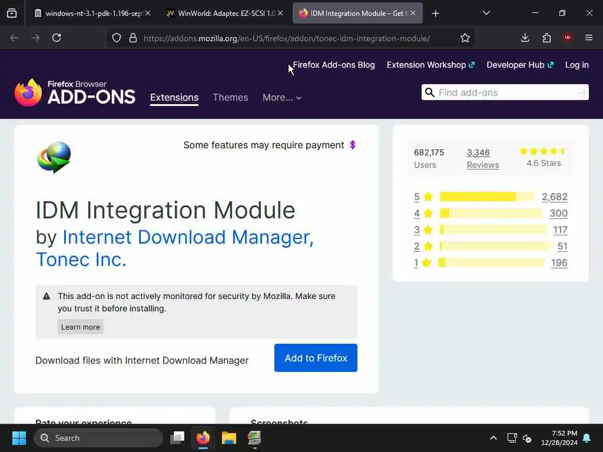Open Extension Workshop link
The width and height of the screenshot is (603, 452).
coord(430,65)
